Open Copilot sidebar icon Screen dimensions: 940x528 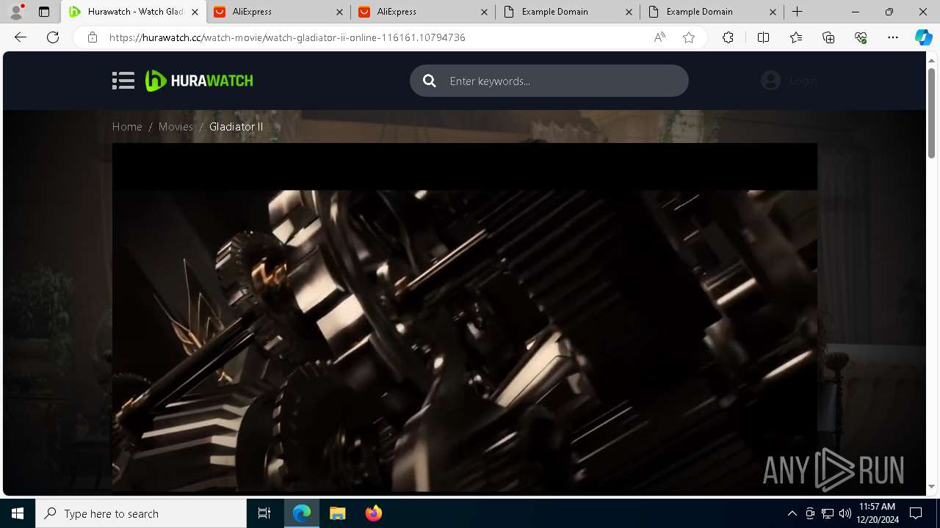click(924, 37)
